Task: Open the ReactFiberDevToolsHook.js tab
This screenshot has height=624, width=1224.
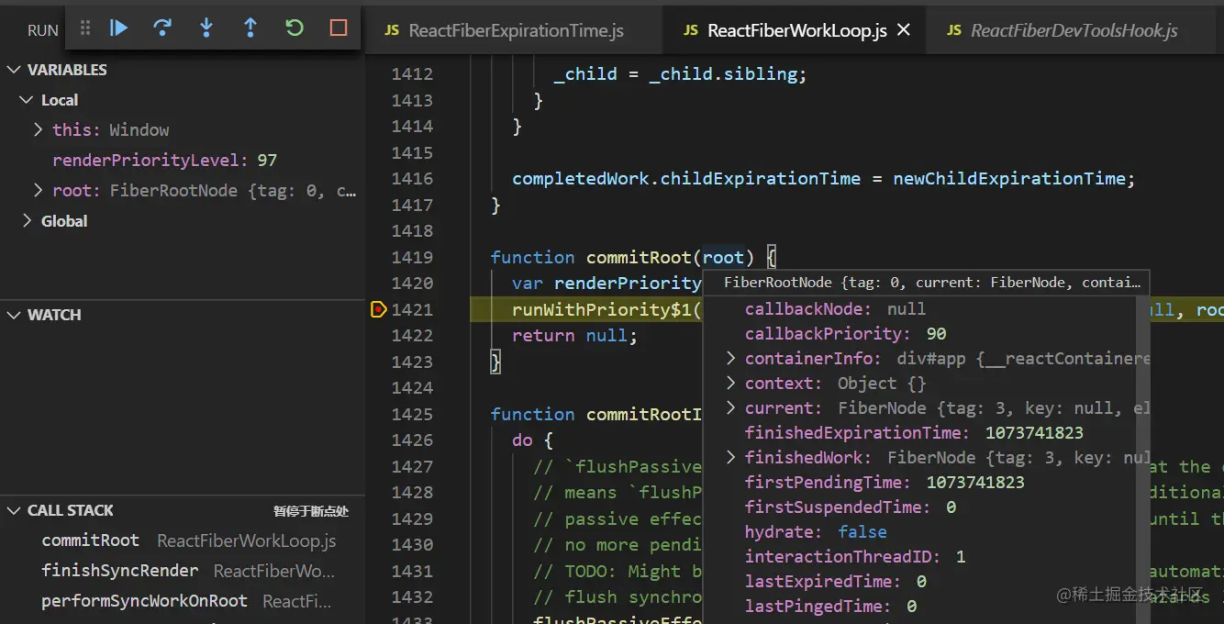Action: click(1062, 30)
